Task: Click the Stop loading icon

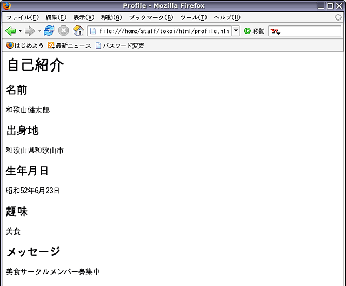Action: 64,31
